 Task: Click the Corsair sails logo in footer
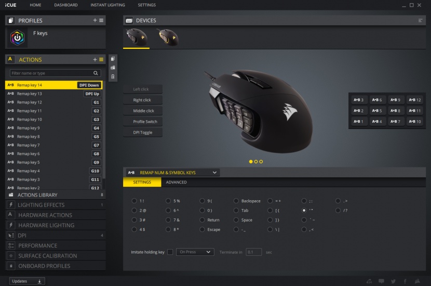pos(417,281)
